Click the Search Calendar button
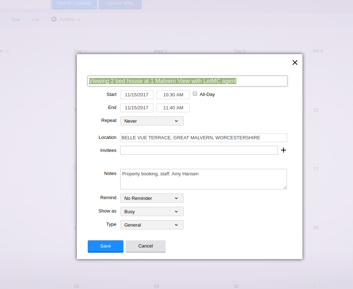 pos(74,4)
